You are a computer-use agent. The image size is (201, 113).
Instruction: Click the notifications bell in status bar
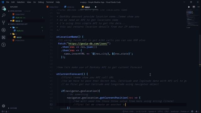(197, 111)
